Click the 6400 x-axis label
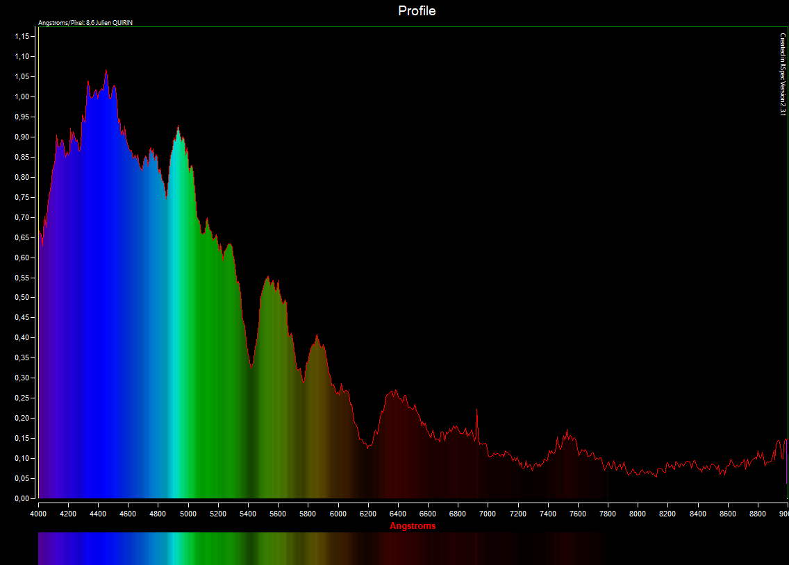Viewport: 789px width, 565px height. coord(397,514)
